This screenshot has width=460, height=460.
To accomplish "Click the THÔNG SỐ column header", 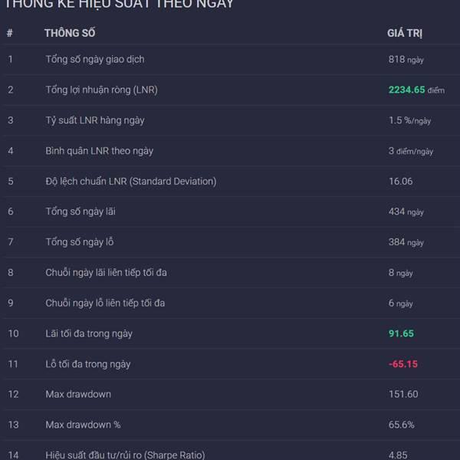I will coord(70,33).
